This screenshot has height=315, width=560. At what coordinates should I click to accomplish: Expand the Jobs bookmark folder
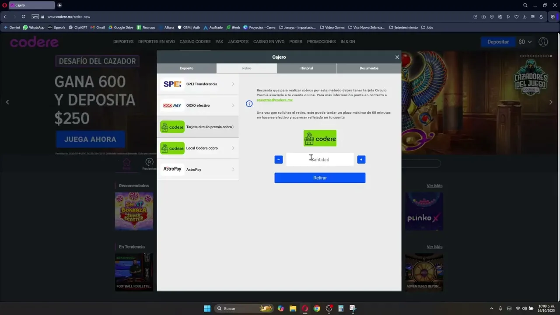point(427,27)
